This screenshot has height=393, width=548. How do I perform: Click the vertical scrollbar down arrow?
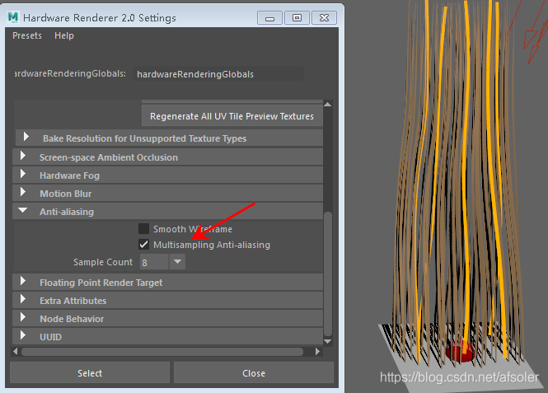(327, 341)
